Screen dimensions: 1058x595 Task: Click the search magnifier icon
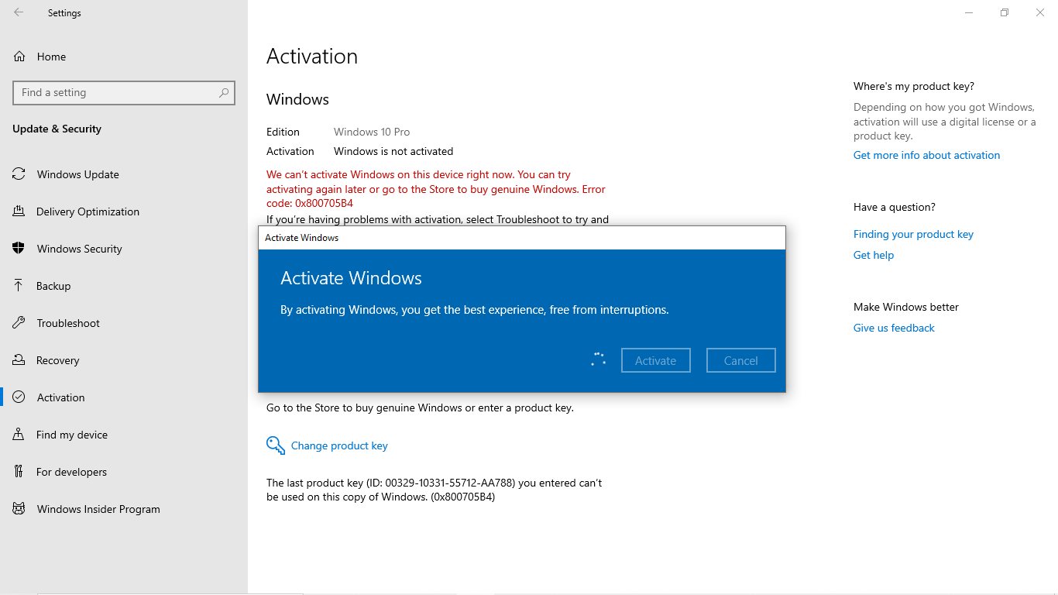pos(224,92)
